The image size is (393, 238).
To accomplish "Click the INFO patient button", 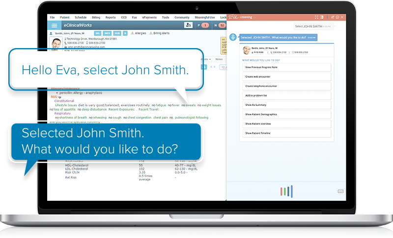I will [x=107, y=33].
